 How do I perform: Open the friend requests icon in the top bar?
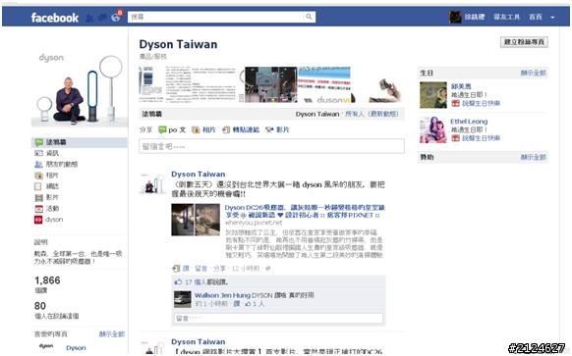[x=89, y=17]
